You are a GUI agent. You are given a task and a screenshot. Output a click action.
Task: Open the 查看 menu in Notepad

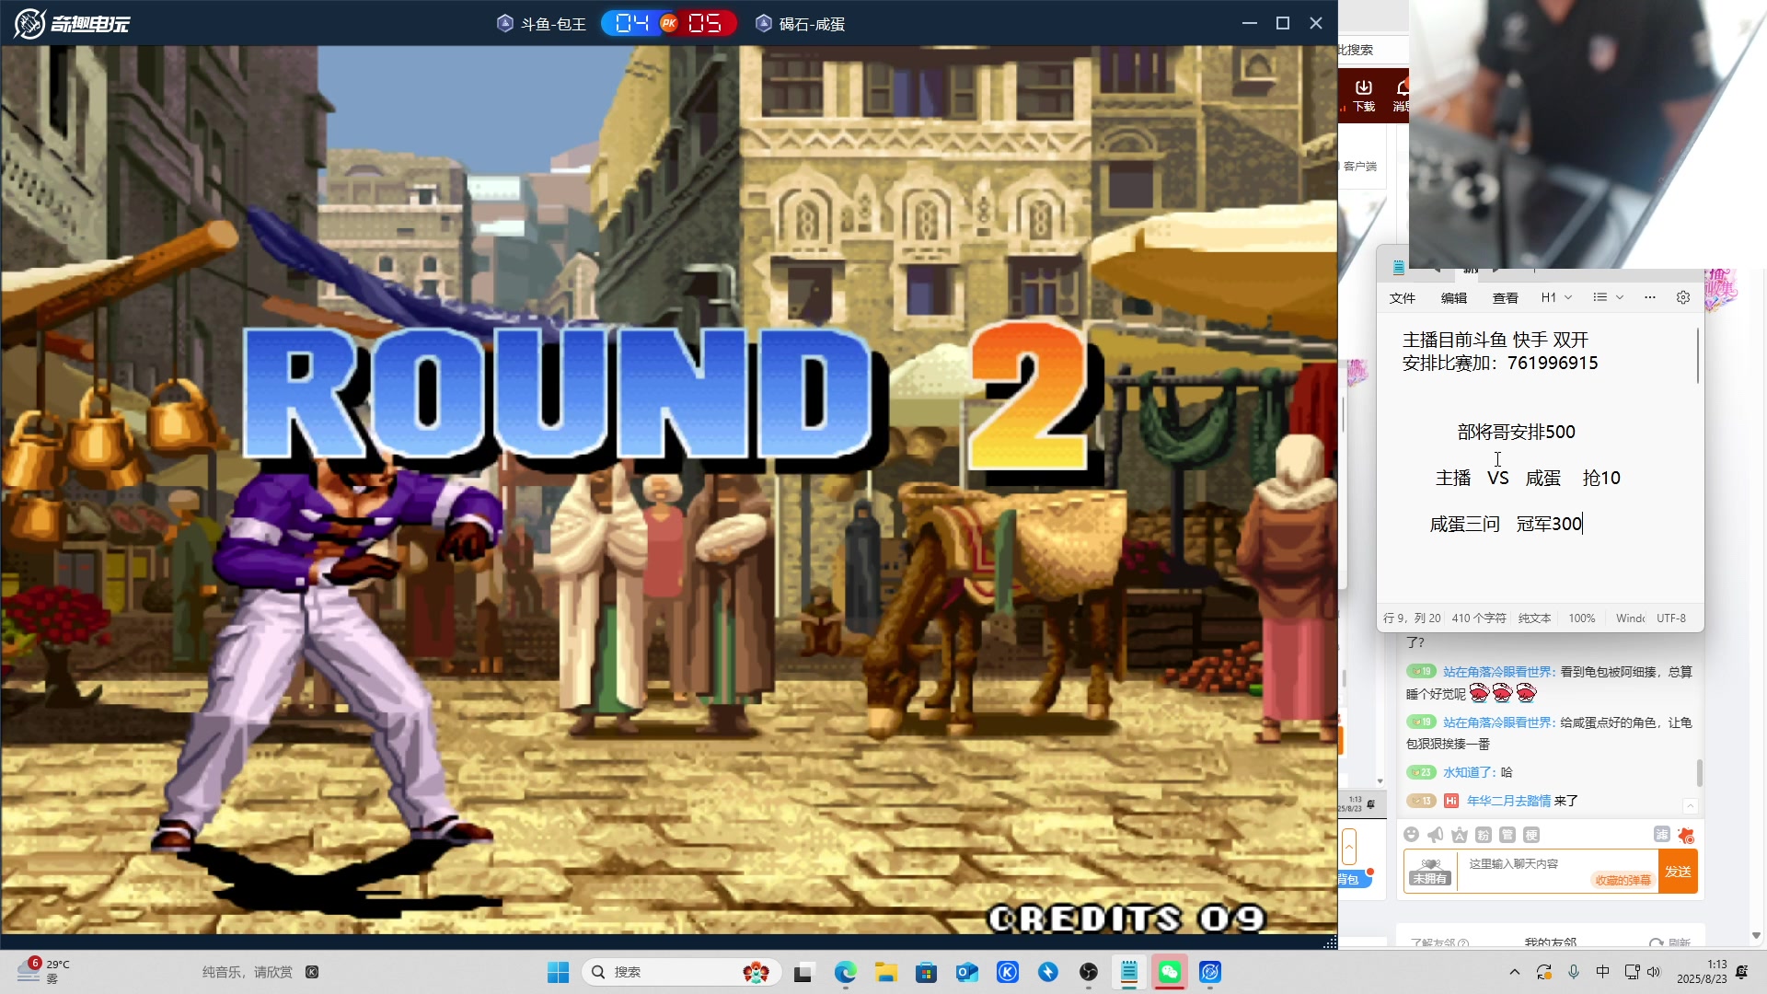[1506, 297]
